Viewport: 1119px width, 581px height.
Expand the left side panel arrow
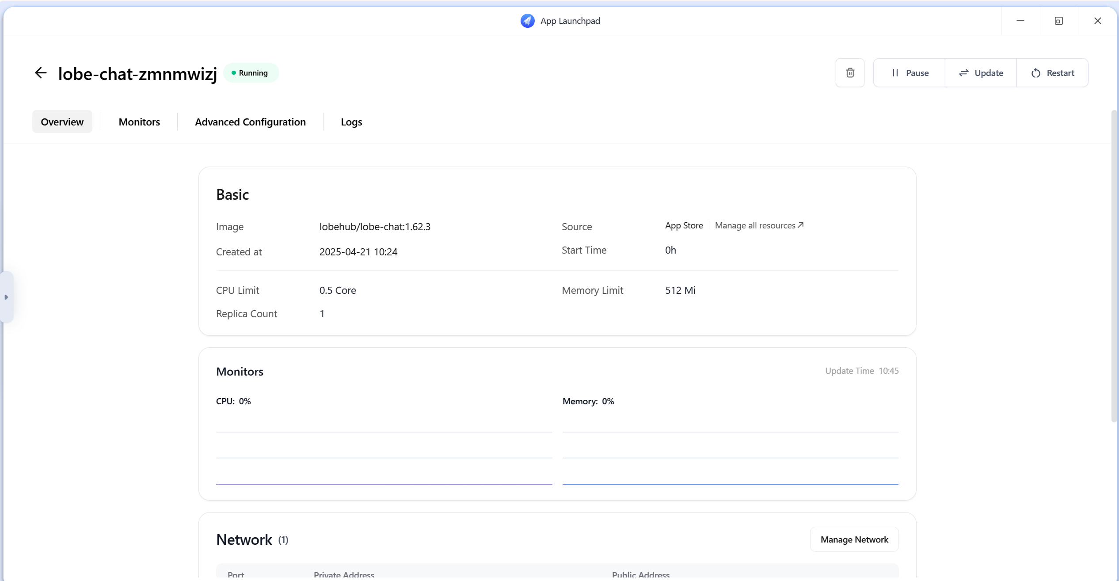pos(7,297)
